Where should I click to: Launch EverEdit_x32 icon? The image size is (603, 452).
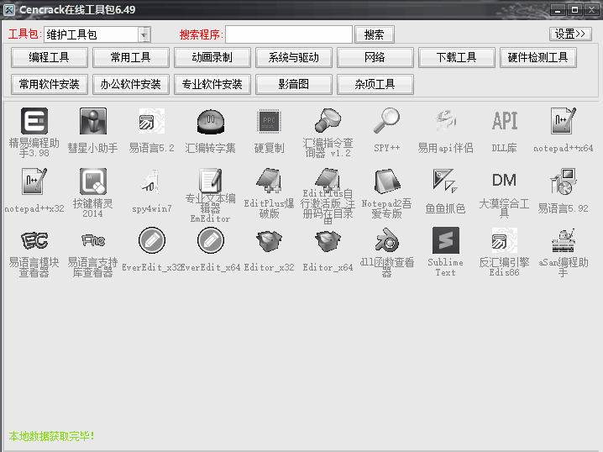pos(151,240)
